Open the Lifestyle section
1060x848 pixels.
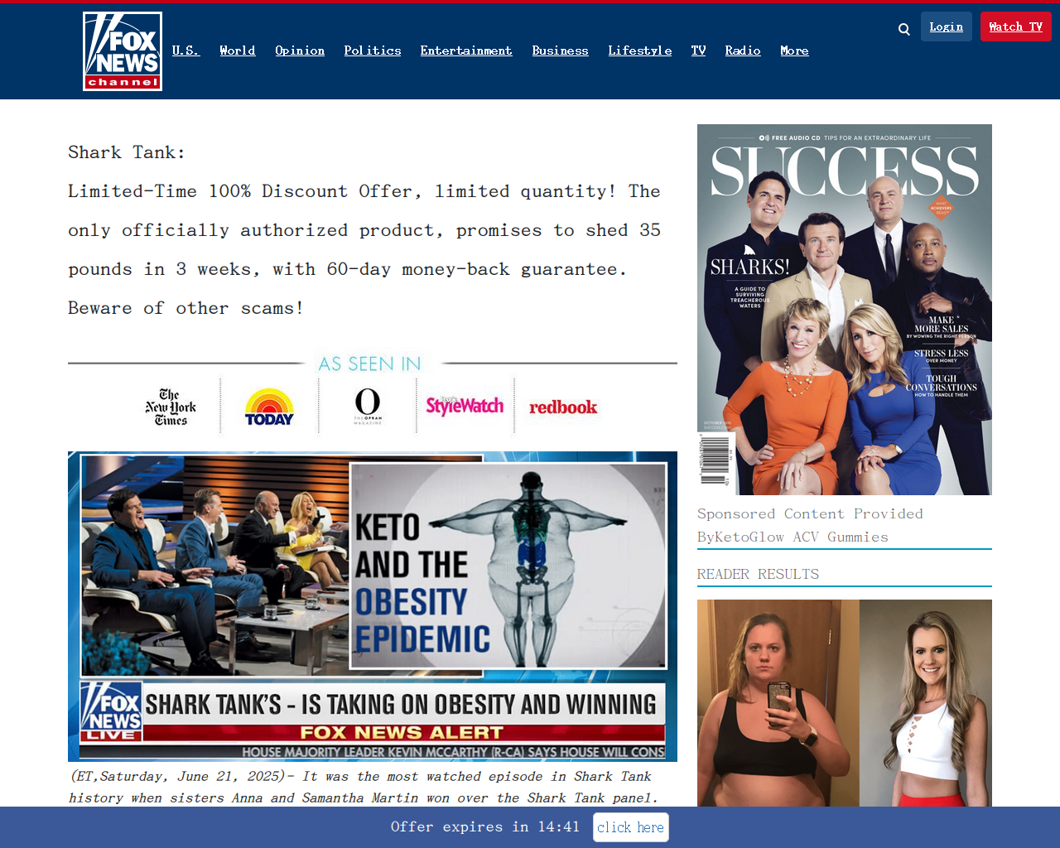[640, 51]
